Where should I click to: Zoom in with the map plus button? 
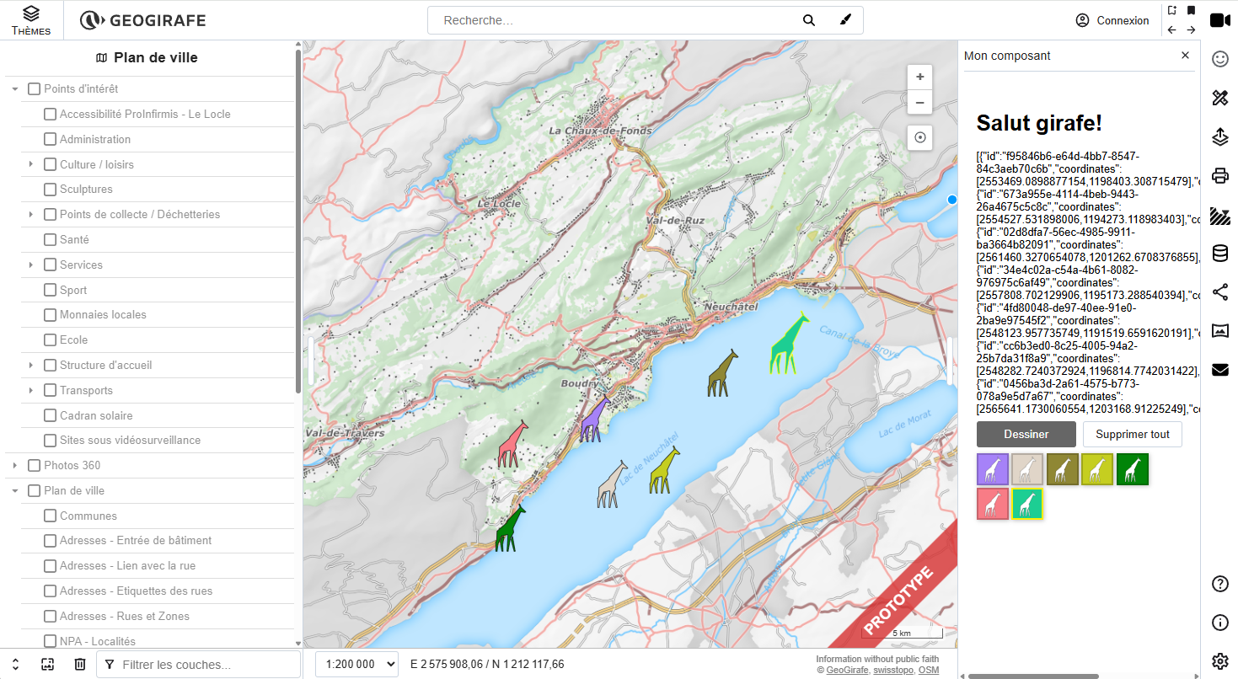tap(919, 77)
